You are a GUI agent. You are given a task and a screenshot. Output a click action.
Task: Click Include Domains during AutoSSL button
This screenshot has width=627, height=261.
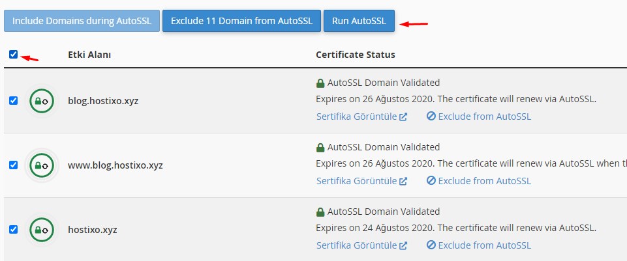82,21
